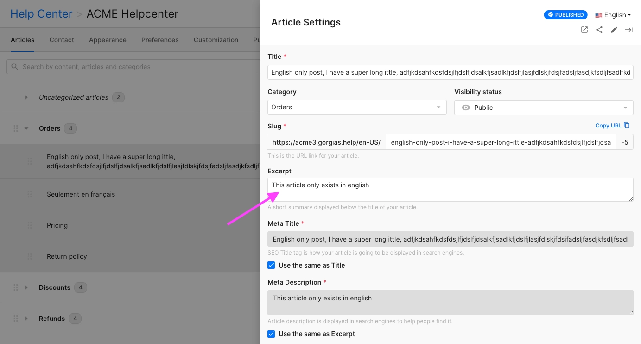This screenshot has height=344, width=641.
Task: Click inside the Excerpt text field
Action: (x=450, y=189)
